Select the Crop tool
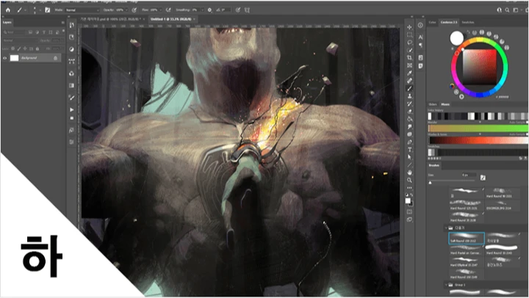529x298 pixels. pos(409,58)
